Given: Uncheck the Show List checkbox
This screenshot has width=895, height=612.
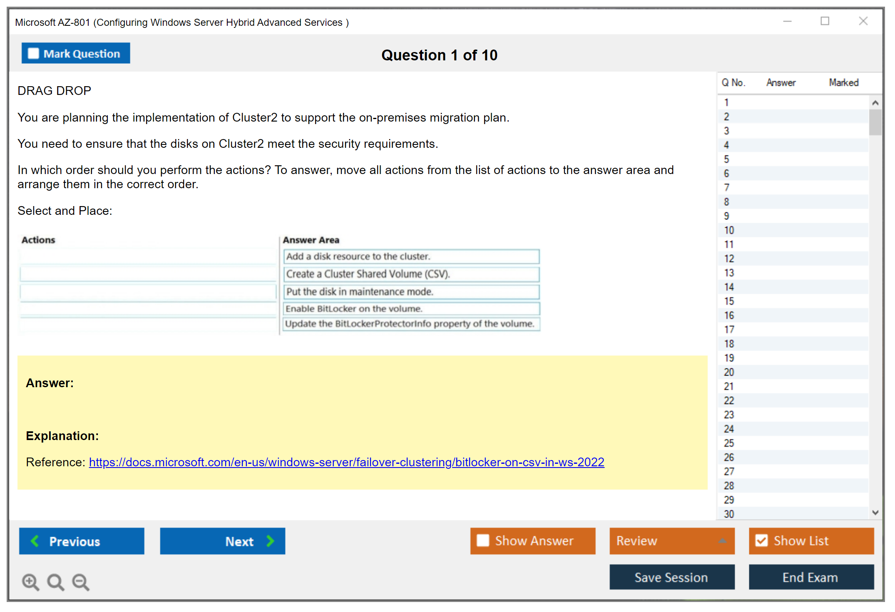Looking at the screenshot, I should 761,541.
